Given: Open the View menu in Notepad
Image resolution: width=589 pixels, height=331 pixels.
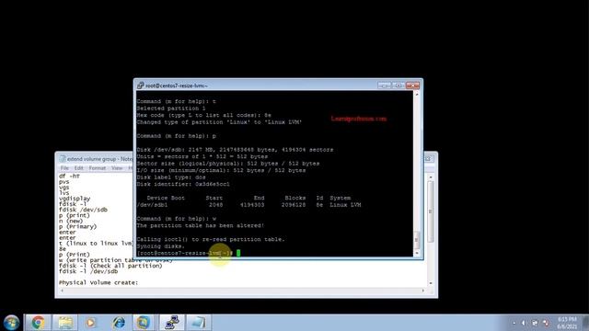Looking at the screenshot, I should (x=117, y=168).
